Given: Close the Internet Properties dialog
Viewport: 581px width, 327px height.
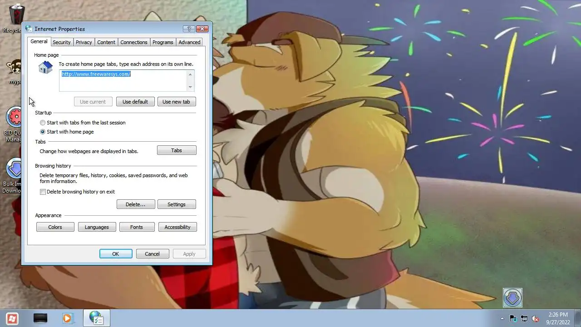Looking at the screenshot, I should [202, 29].
